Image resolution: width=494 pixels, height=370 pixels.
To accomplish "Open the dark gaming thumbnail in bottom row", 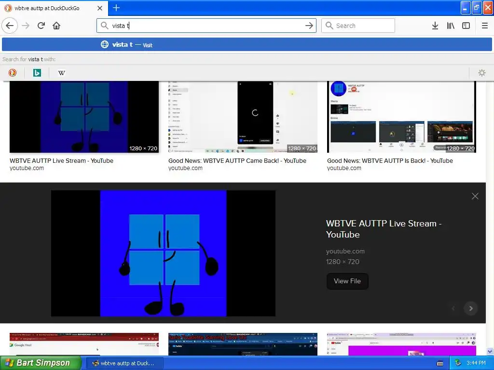I will coord(243,344).
